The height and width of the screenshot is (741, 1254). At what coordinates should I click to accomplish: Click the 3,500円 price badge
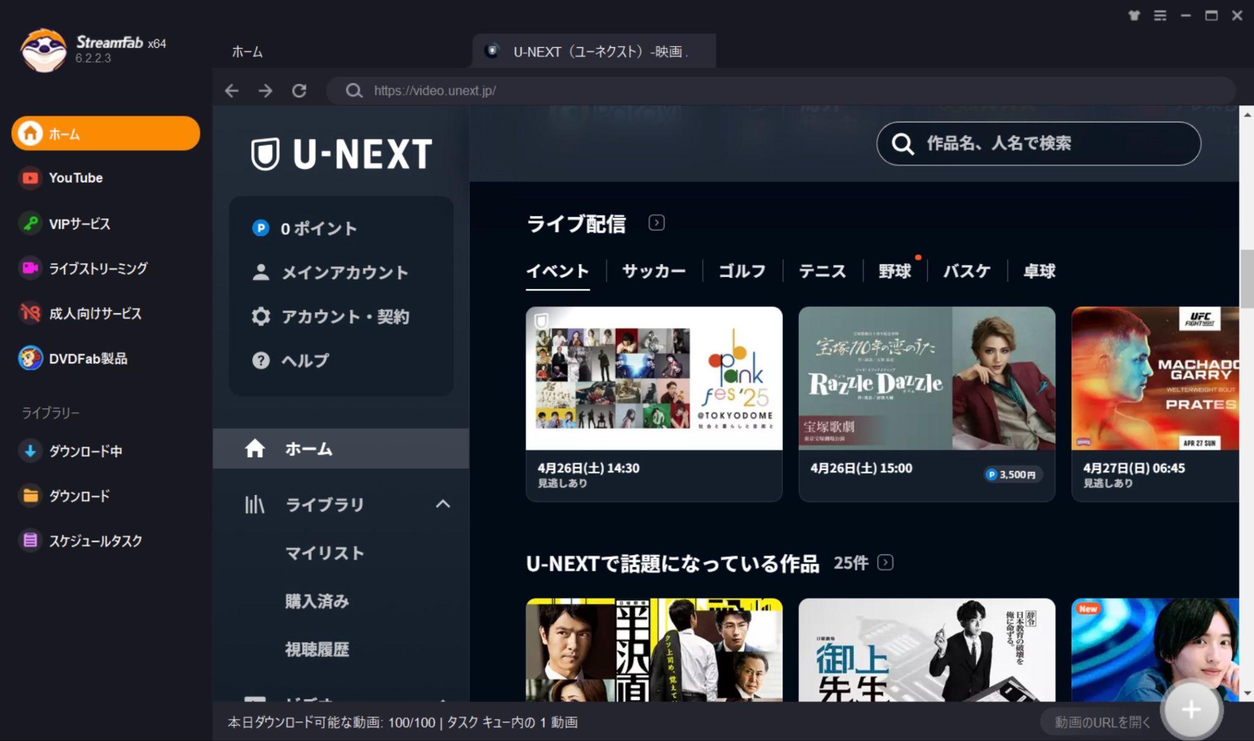pyautogui.click(x=1012, y=475)
